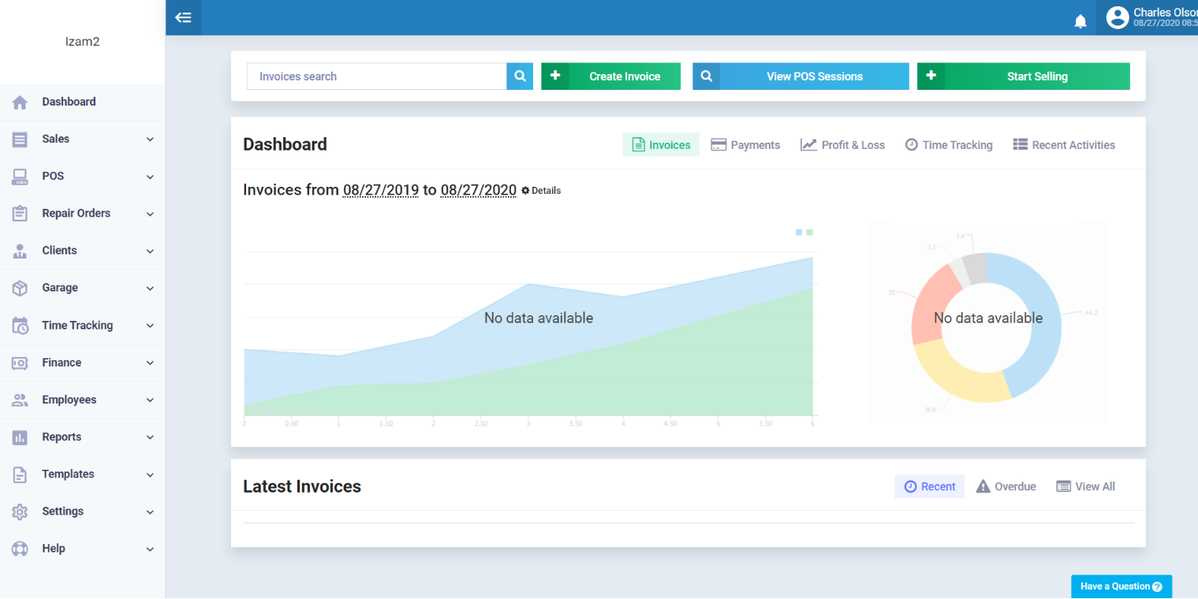Click the Help lifebuoy icon in sidebar

20,549
